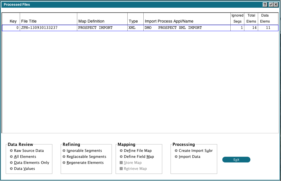Click the File Title column header
The width and height of the screenshot is (281, 181).
[x=29, y=21]
